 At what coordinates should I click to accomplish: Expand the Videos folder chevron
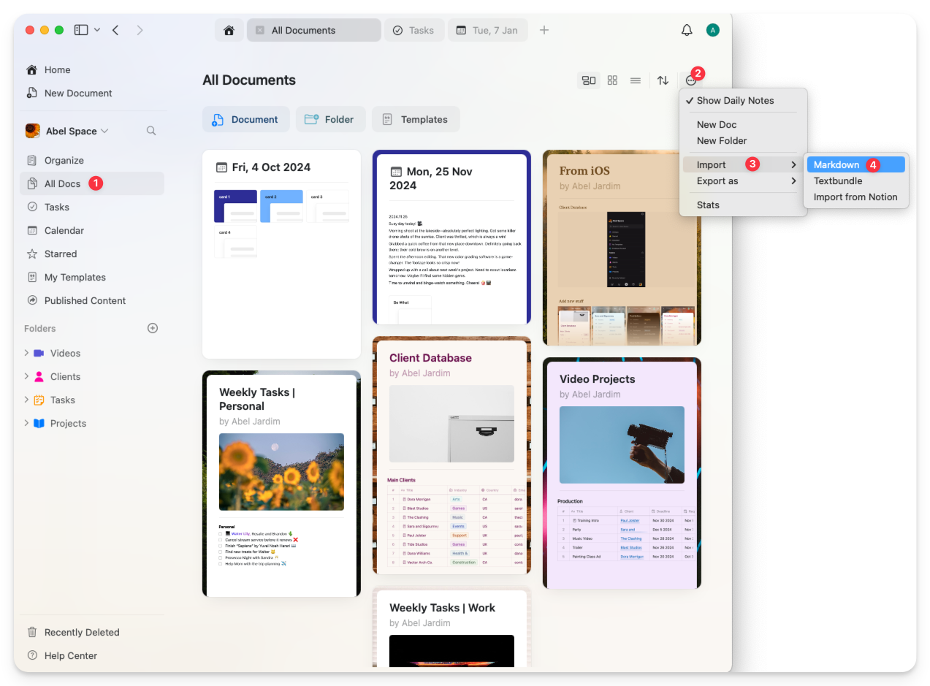click(x=26, y=353)
